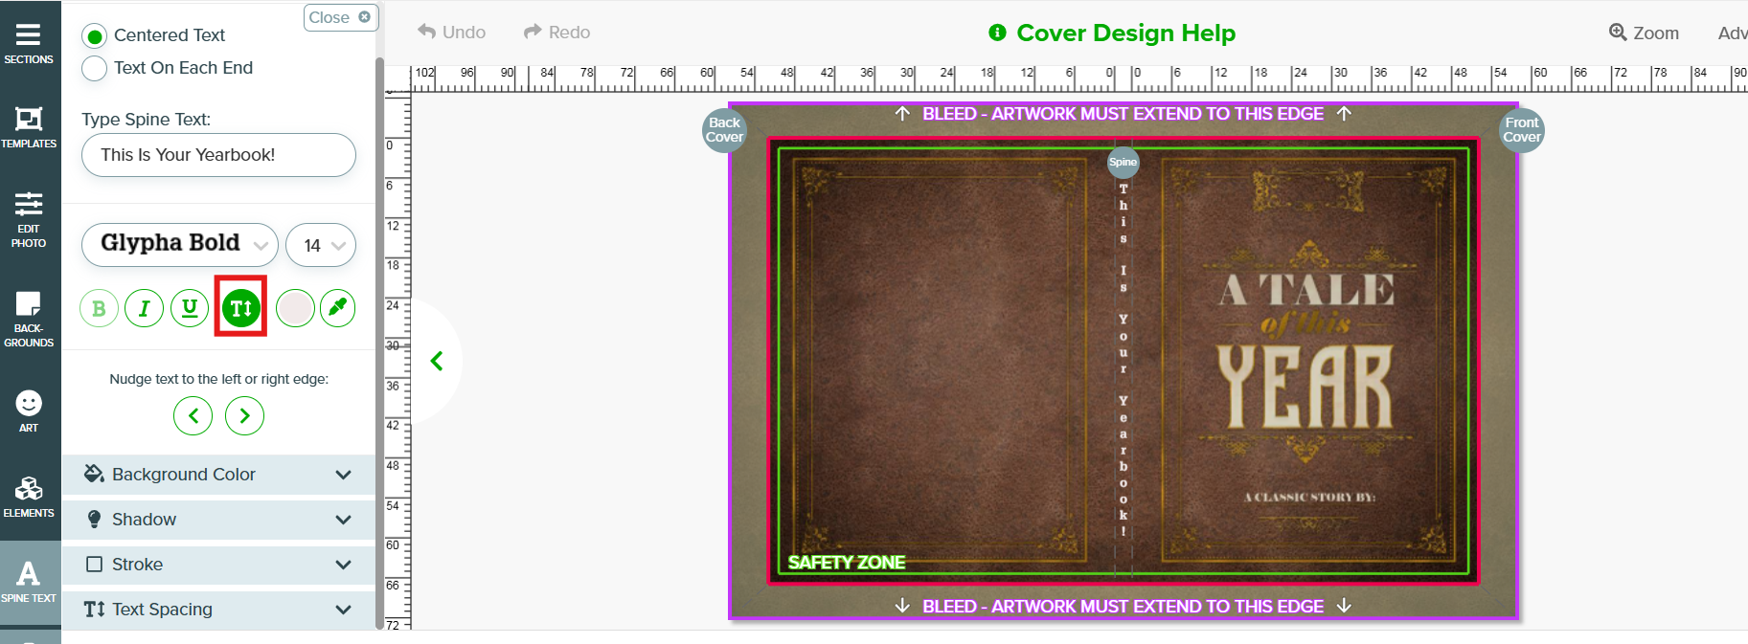This screenshot has width=1748, height=644.
Task: Expand the Text Spacing section
Action: pos(218,610)
